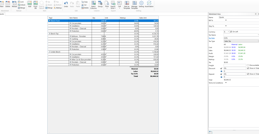Viewport: 259px width, 134px height.
Task: Click the Manage Template icon
Action: tap(134, 3)
